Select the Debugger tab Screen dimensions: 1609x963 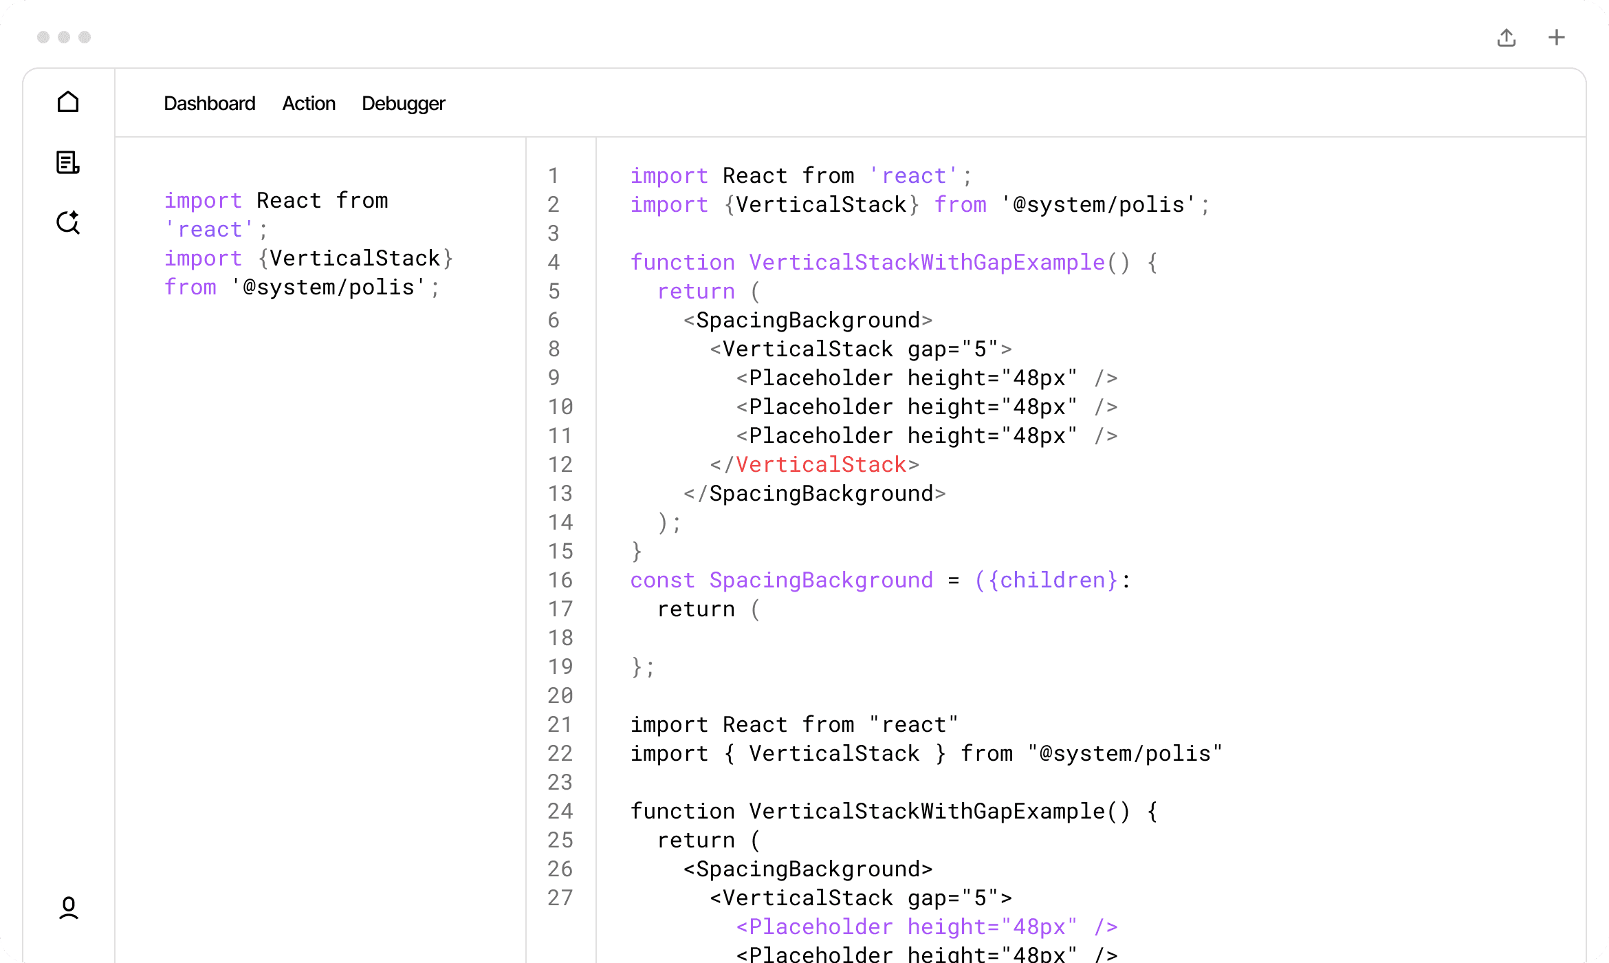(404, 103)
